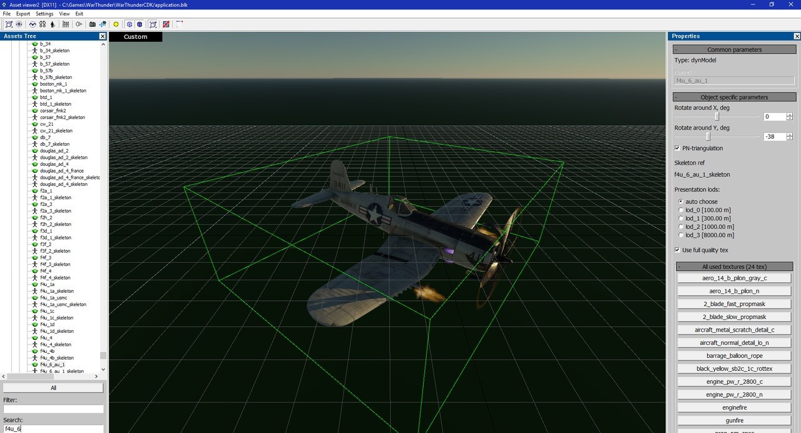Enable the solid blue cube display icon
The height and width of the screenshot is (433, 801).
140,24
